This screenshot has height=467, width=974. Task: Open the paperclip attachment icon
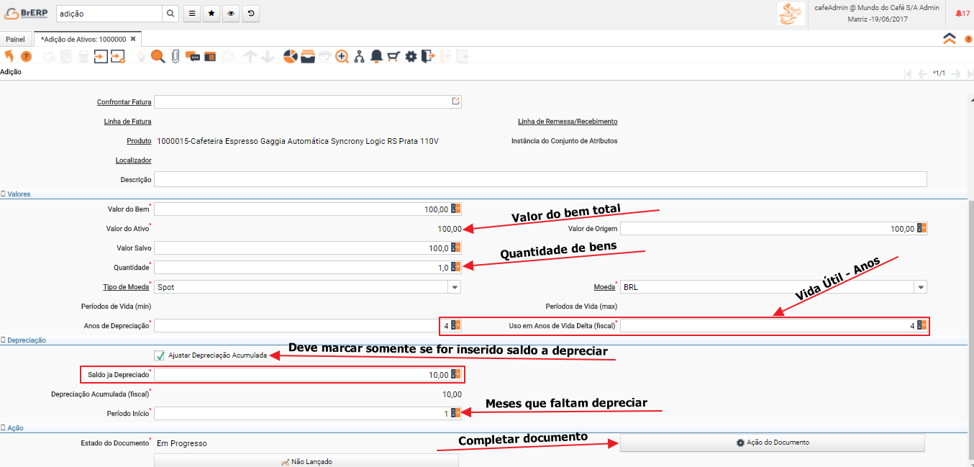(x=175, y=56)
